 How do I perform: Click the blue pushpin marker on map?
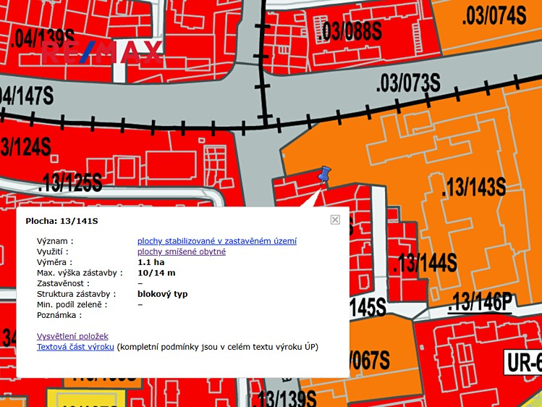click(324, 175)
